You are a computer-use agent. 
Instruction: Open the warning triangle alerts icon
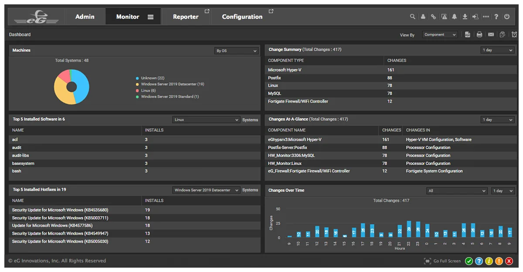[x=444, y=17]
